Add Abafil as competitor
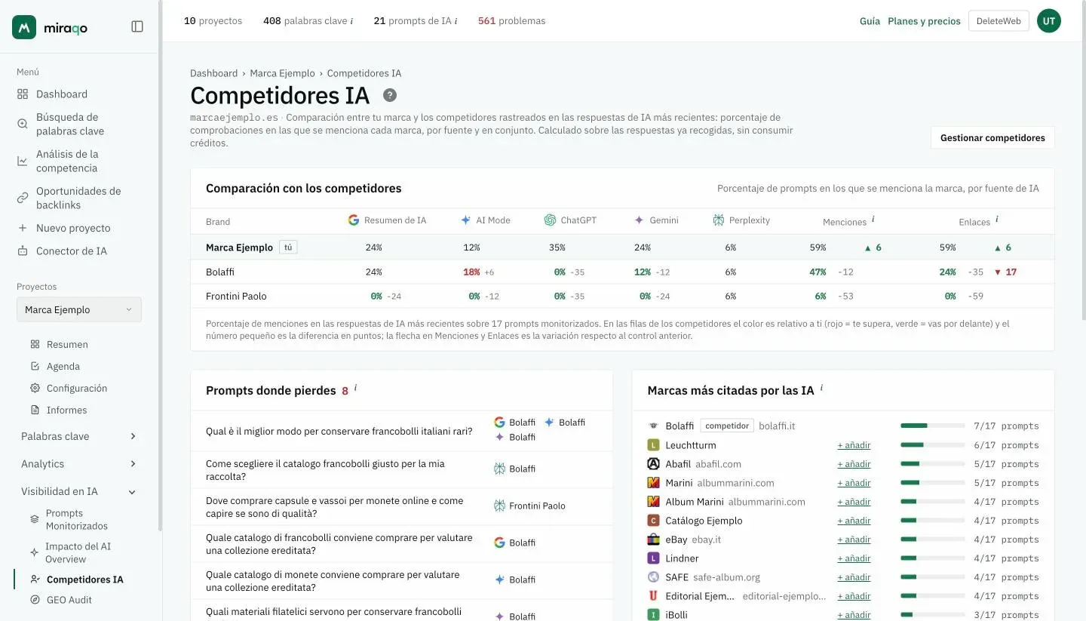 click(x=854, y=464)
